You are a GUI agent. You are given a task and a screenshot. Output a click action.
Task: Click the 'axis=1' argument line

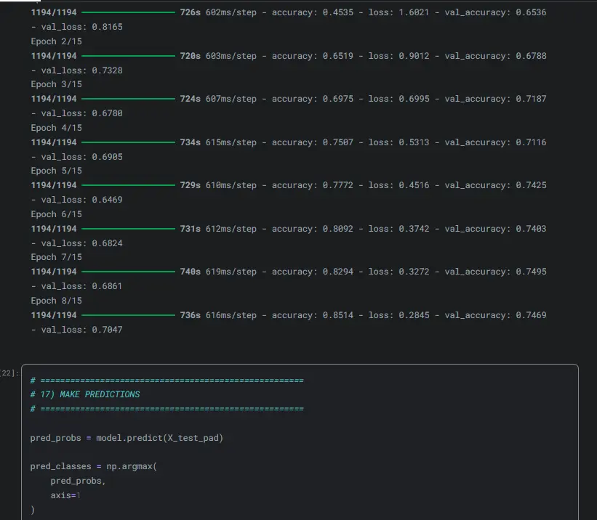tap(65, 495)
